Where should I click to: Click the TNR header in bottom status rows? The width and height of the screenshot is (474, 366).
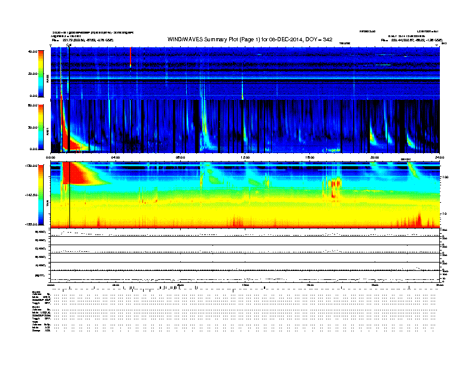[35, 322]
